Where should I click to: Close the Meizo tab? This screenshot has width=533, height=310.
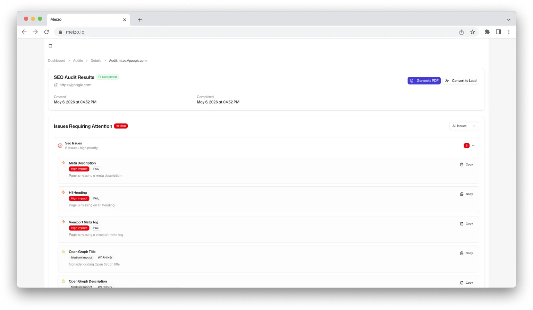(125, 20)
